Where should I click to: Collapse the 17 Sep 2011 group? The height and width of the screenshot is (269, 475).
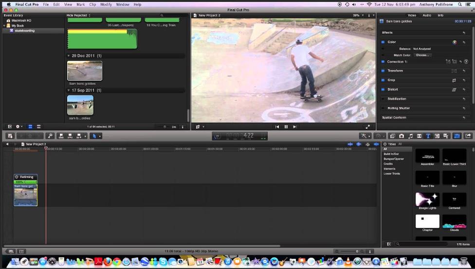(x=69, y=90)
